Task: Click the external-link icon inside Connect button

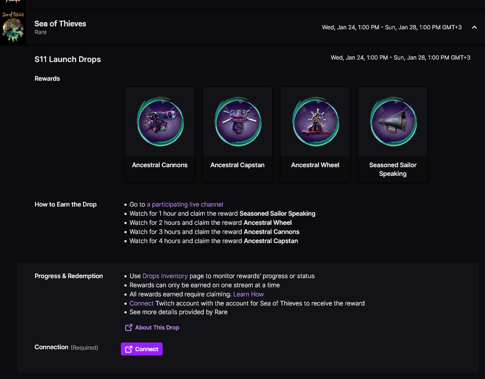Action: (129, 349)
